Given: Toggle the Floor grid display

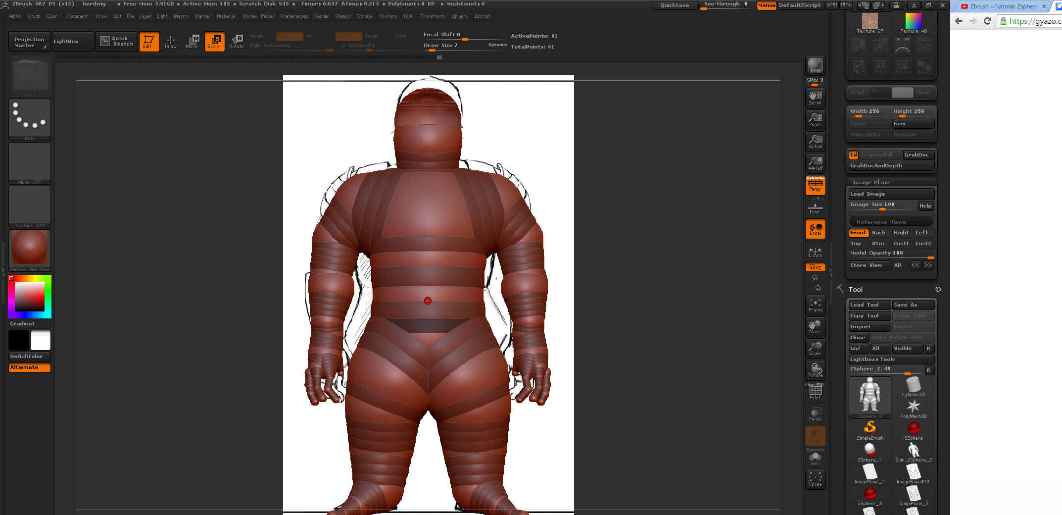Looking at the screenshot, I should click(815, 207).
